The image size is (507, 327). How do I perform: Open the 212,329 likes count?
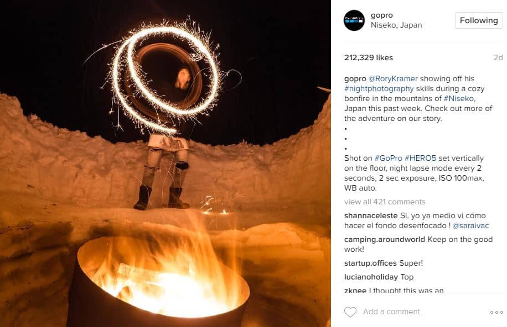(369, 58)
